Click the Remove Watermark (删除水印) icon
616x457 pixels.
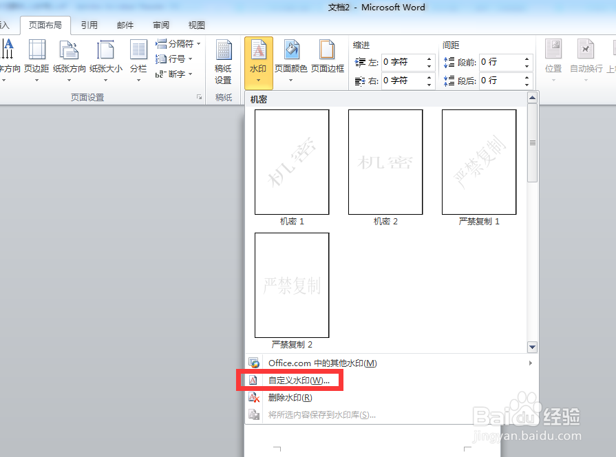(x=254, y=397)
